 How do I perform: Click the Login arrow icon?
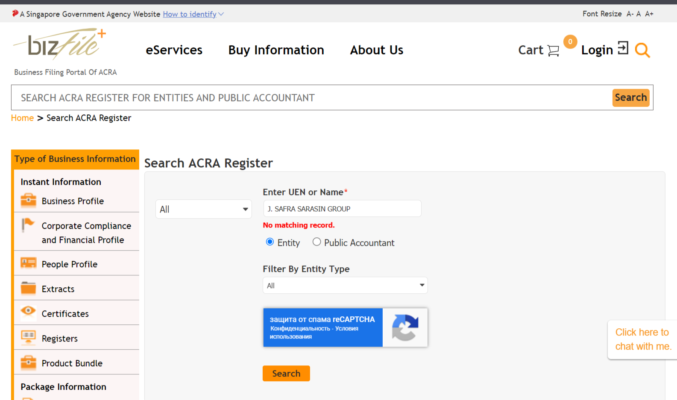[x=623, y=48]
